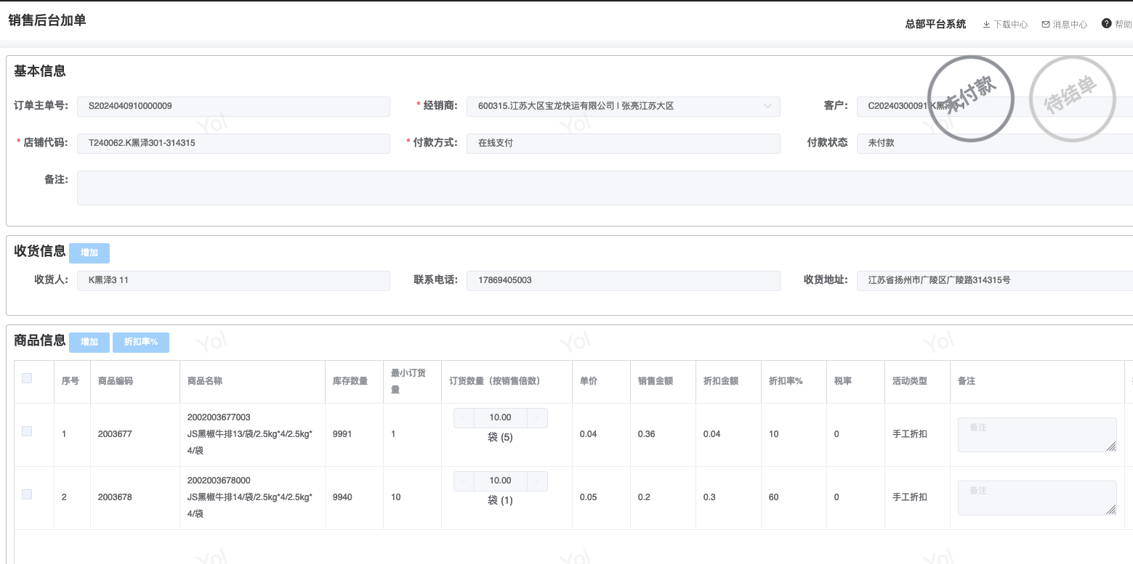
Task: Toggle the select-all checkbox in table header
Action: [27, 378]
